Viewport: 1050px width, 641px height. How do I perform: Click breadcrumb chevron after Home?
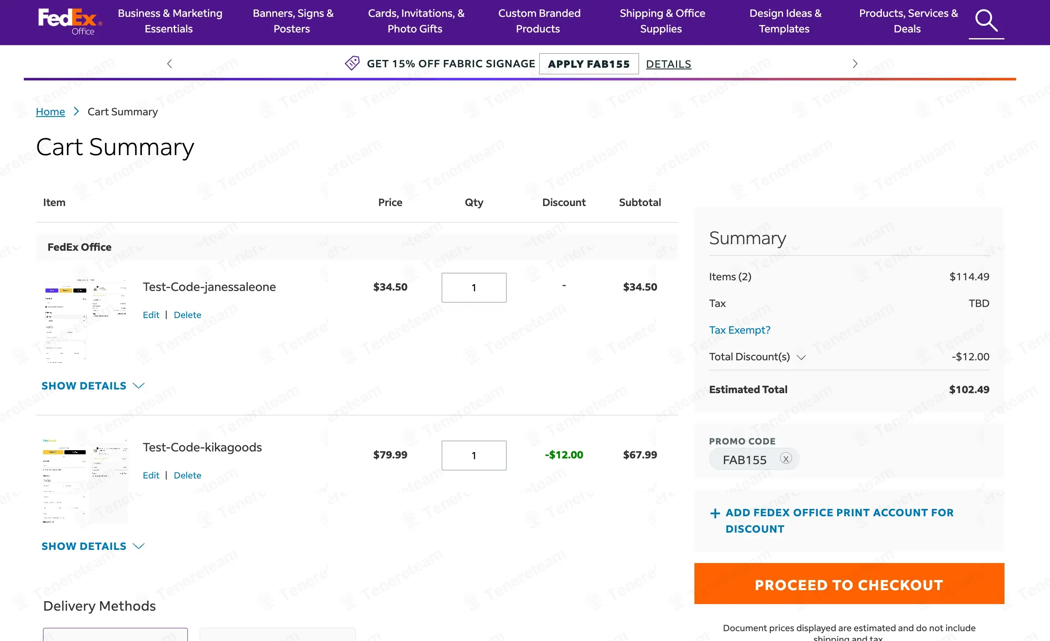click(76, 111)
